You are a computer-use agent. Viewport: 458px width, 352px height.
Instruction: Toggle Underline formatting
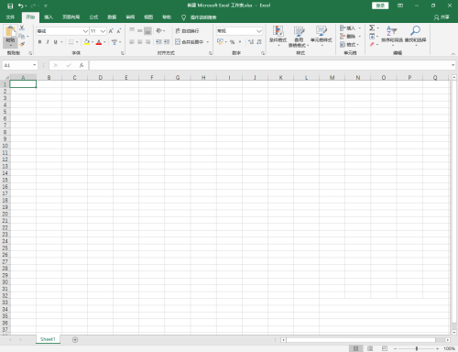(55, 42)
